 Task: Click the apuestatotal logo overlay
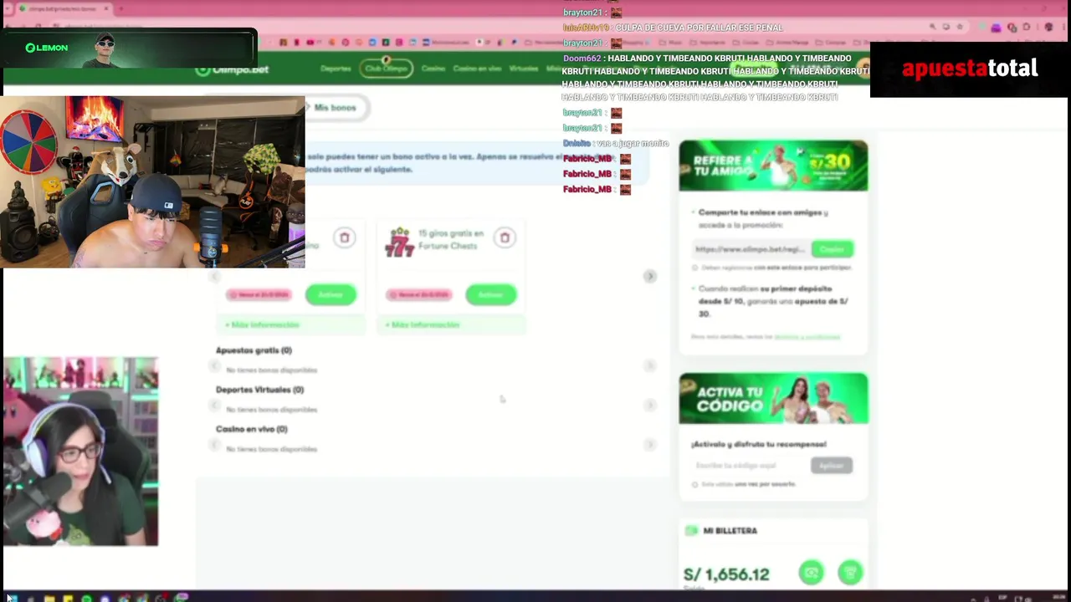click(970, 69)
